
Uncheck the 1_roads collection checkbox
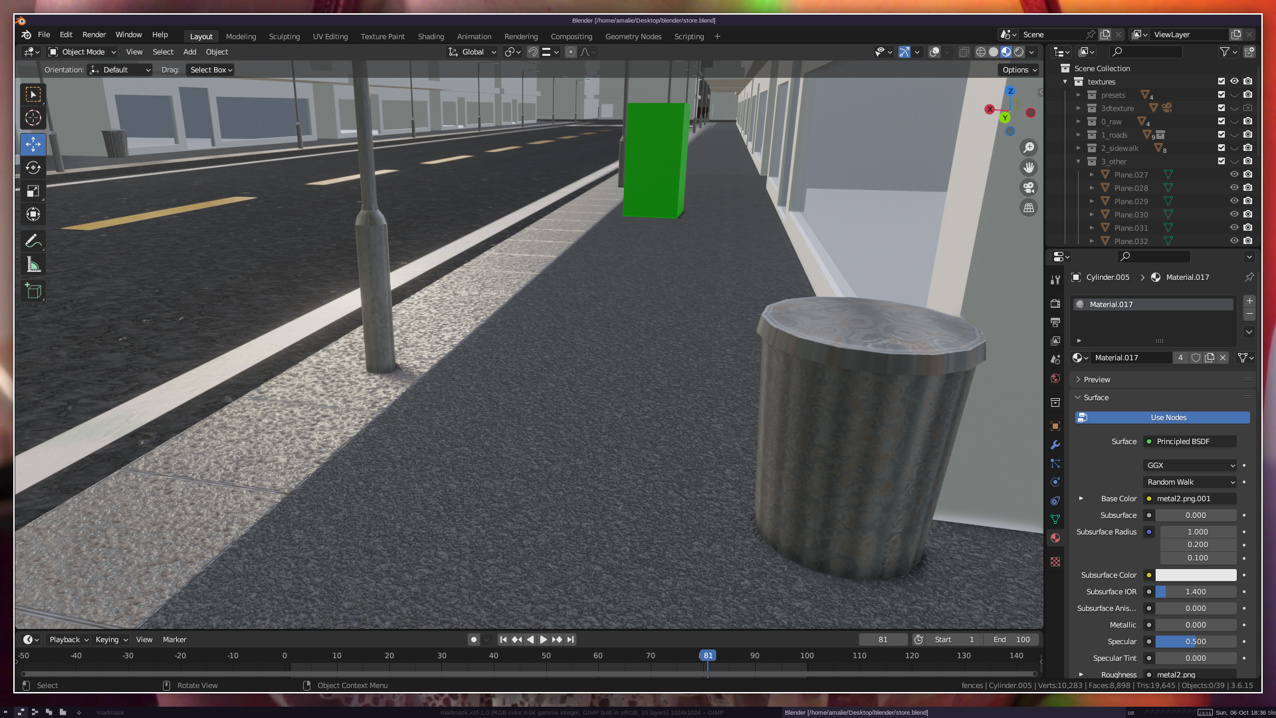point(1221,134)
